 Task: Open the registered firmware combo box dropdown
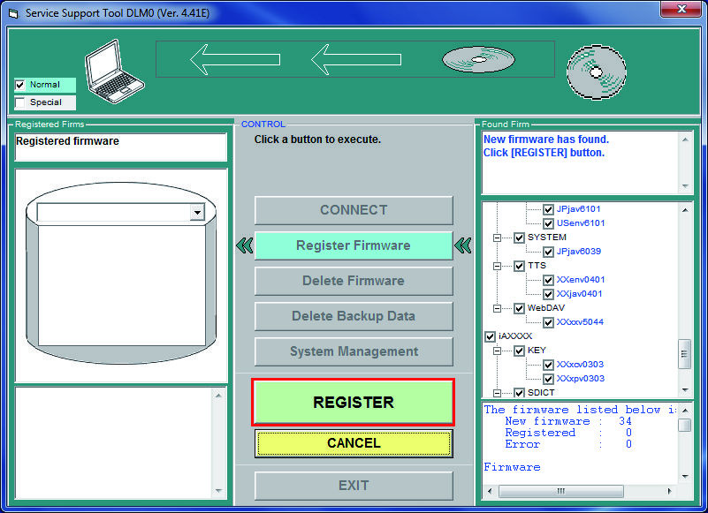pos(197,212)
